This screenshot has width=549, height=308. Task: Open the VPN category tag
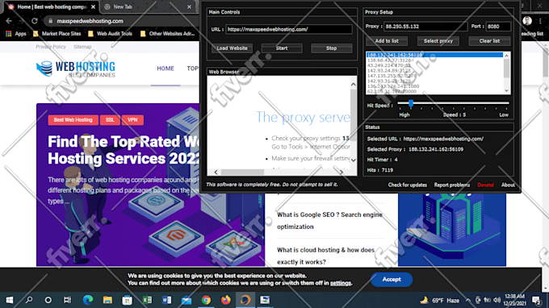pos(132,120)
